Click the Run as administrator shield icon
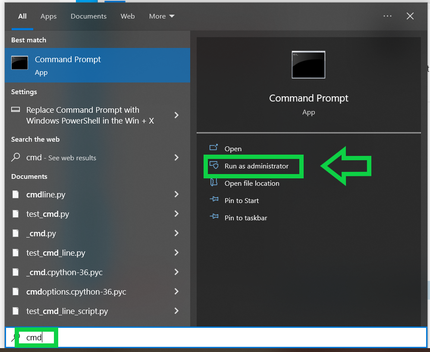This screenshot has width=430, height=352. [214, 166]
